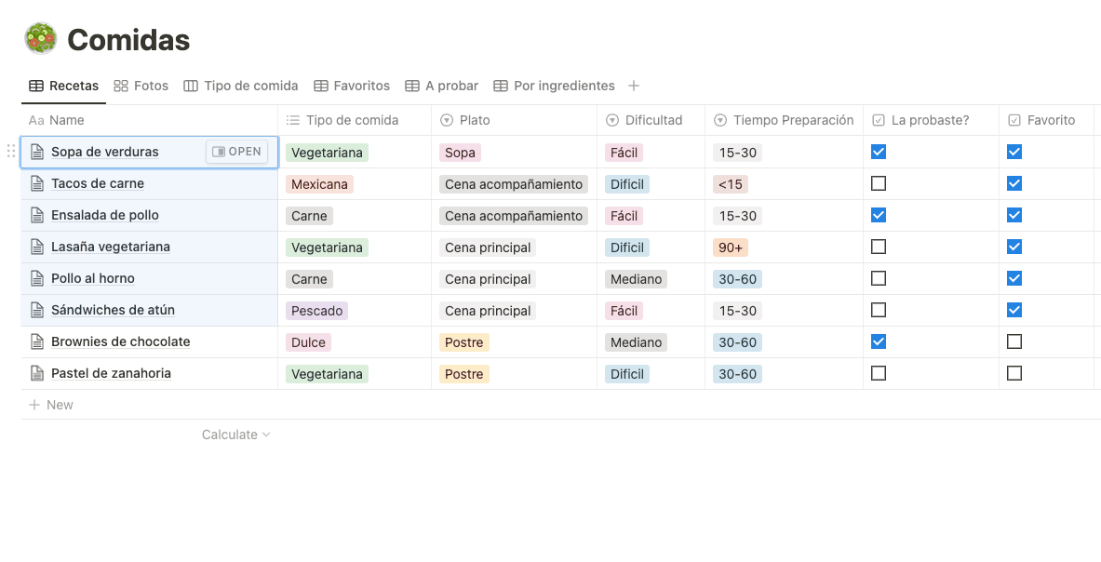Viewport: 1101px width, 562px height.
Task: Click the board icon on Tipo de comida view
Action: pyautogui.click(x=191, y=86)
